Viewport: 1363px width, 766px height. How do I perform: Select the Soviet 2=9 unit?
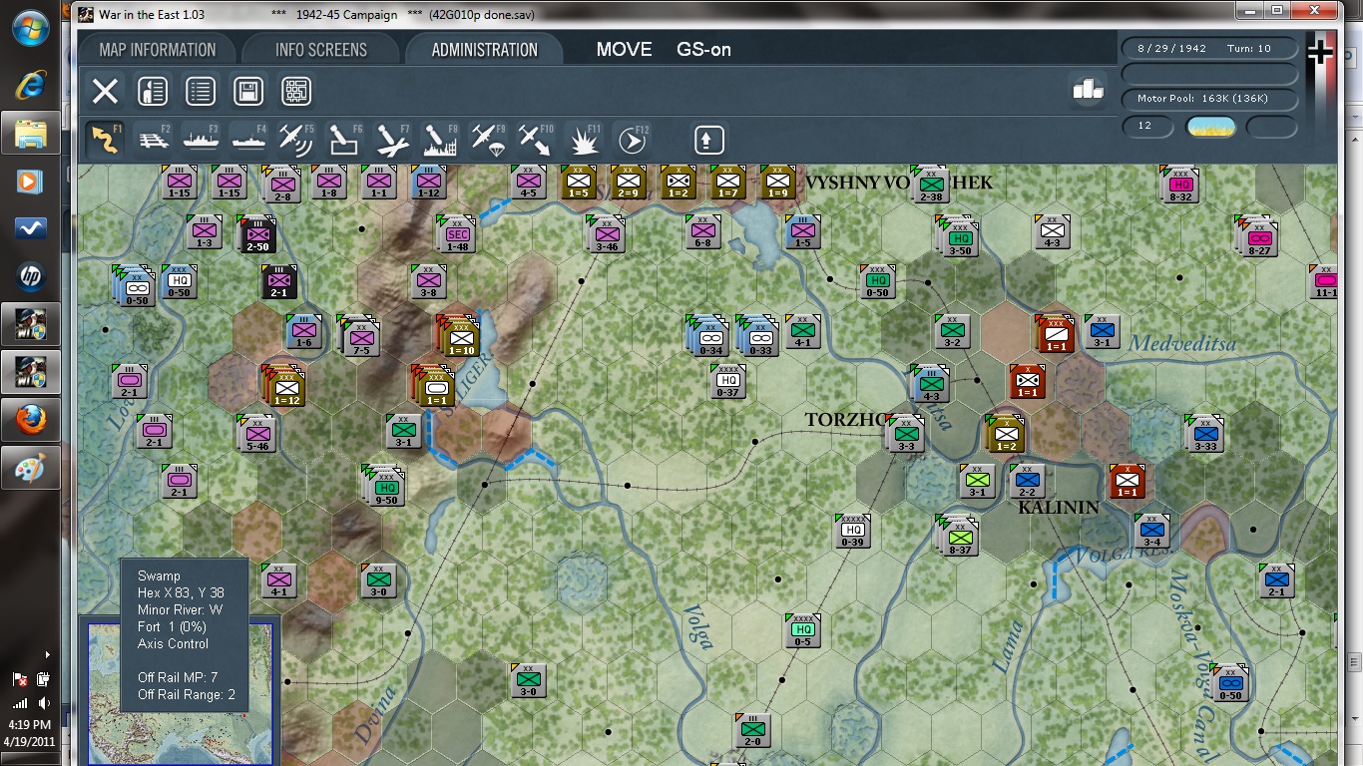(x=629, y=184)
